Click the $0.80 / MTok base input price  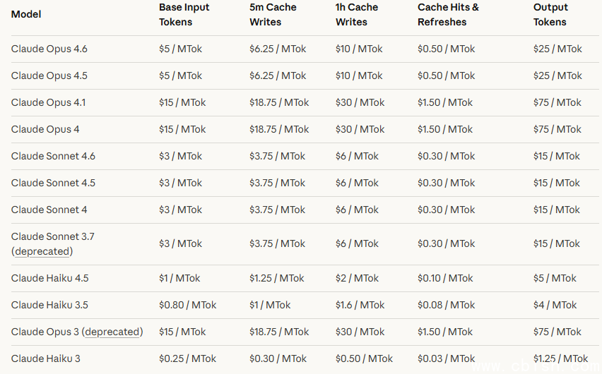tap(187, 305)
